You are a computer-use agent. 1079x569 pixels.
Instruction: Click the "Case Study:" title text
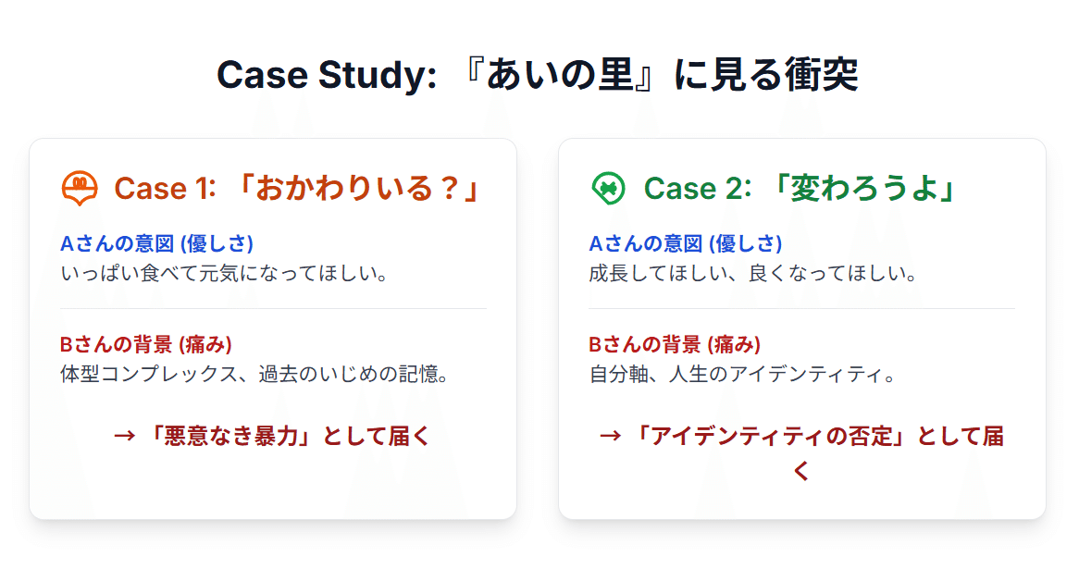pyautogui.click(x=326, y=76)
